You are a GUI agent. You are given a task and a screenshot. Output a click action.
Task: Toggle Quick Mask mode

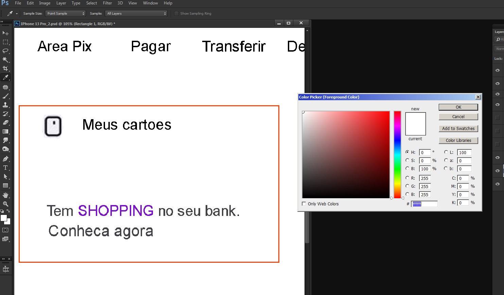click(x=5, y=230)
